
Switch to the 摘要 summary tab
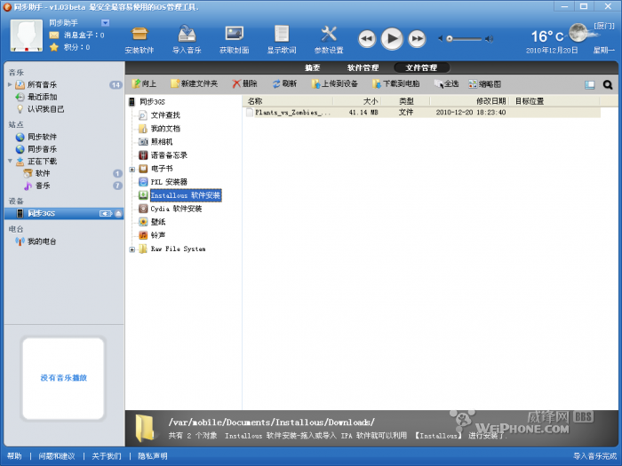(312, 67)
